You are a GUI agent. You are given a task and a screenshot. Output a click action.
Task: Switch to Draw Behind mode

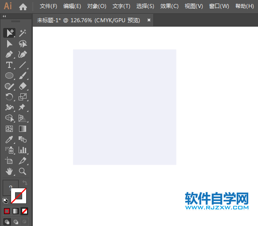(x=16, y=222)
